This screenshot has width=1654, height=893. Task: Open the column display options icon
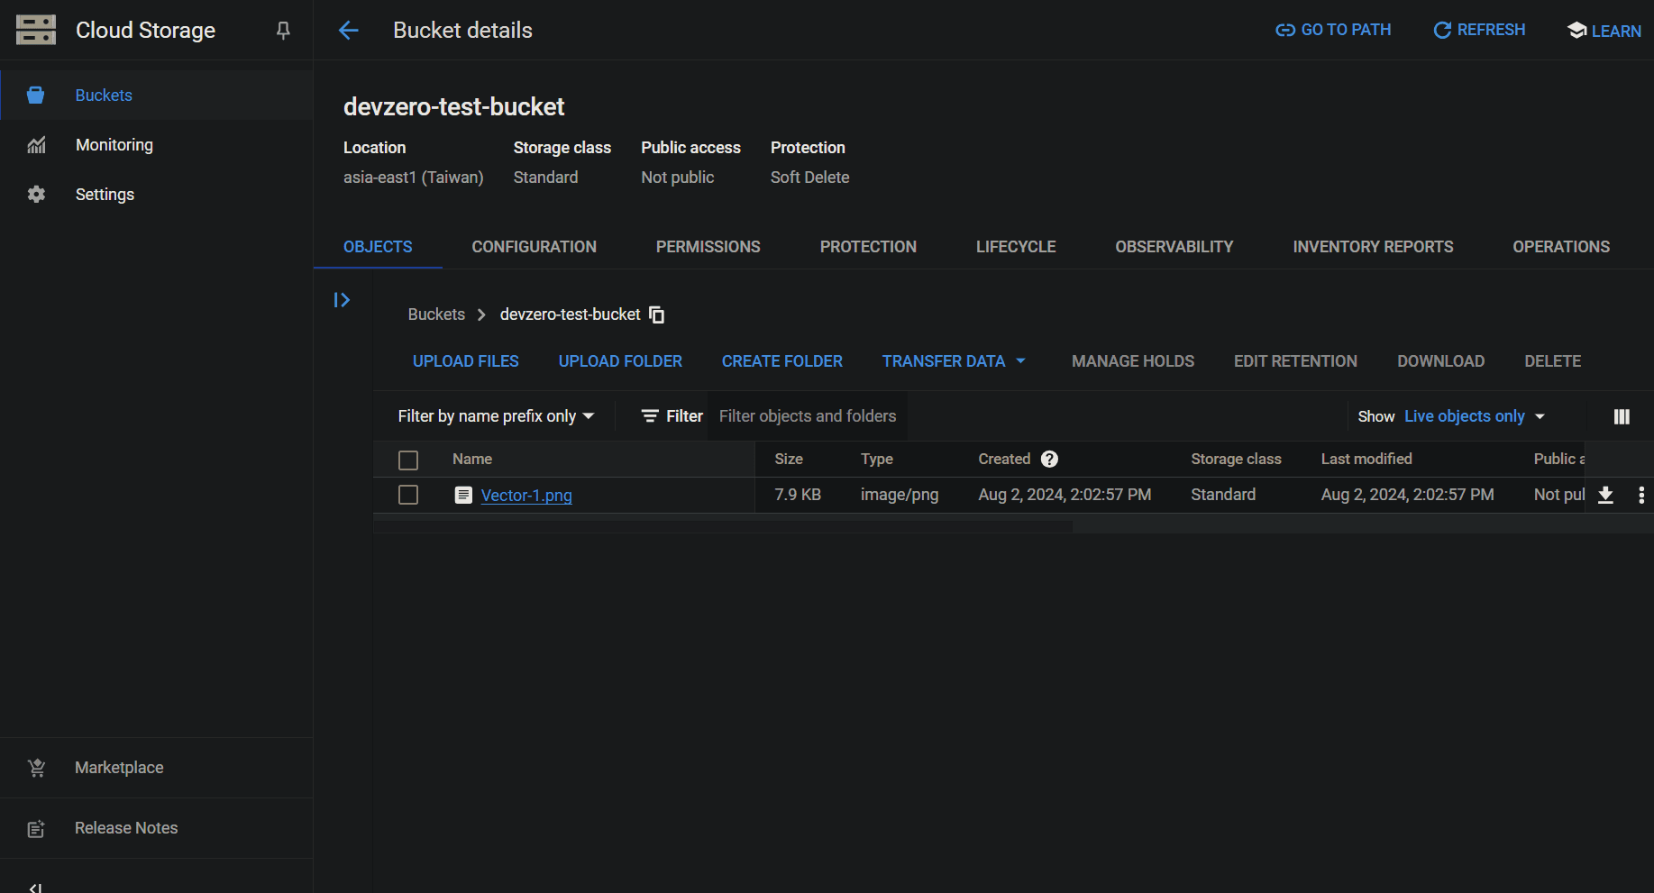click(1621, 416)
